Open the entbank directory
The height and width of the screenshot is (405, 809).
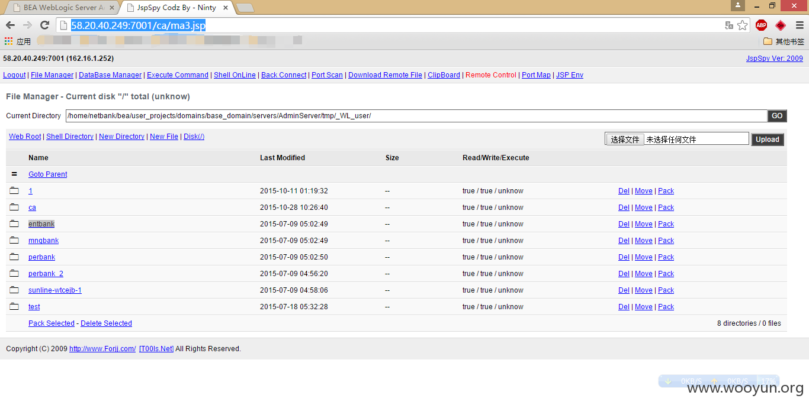[x=41, y=224]
